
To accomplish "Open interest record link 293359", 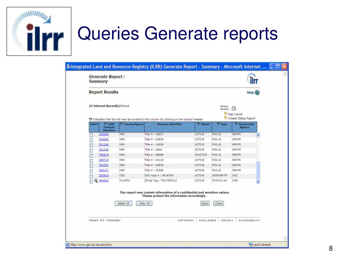I will pos(104,134).
